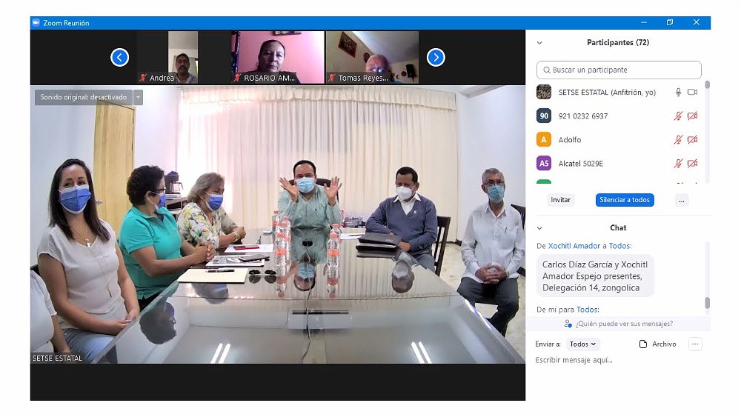Toggle SETSE ESTATAL host microphone
741x417 pixels.
pos(677,92)
